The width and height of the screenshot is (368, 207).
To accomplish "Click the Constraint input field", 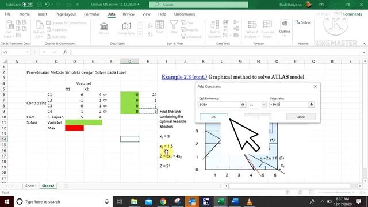I will pyautogui.click(x=289, y=105).
